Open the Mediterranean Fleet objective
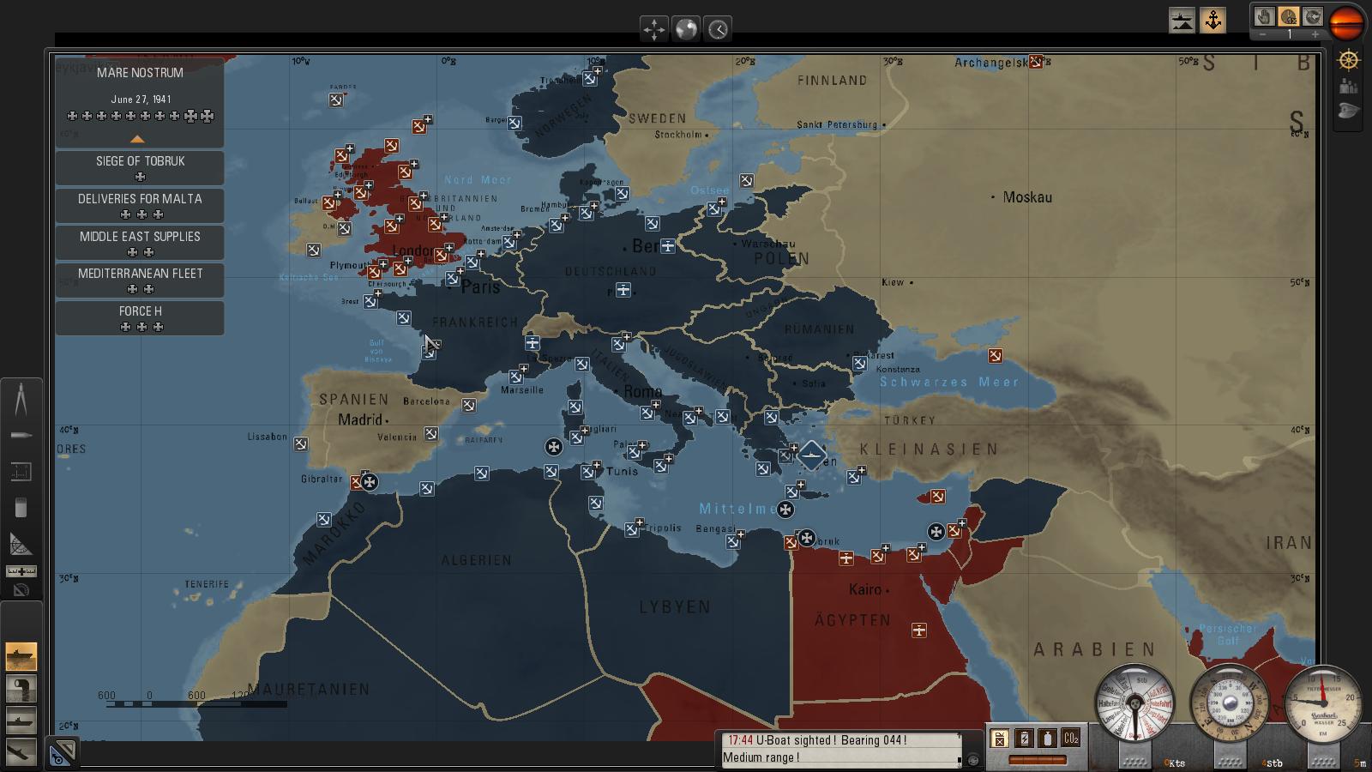This screenshot has height=772, width=1372. pyautogui.click(x=140, y=280)
